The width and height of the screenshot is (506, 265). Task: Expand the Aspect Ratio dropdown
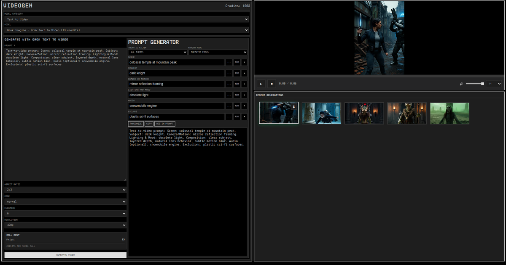click(x=65, y=190)
